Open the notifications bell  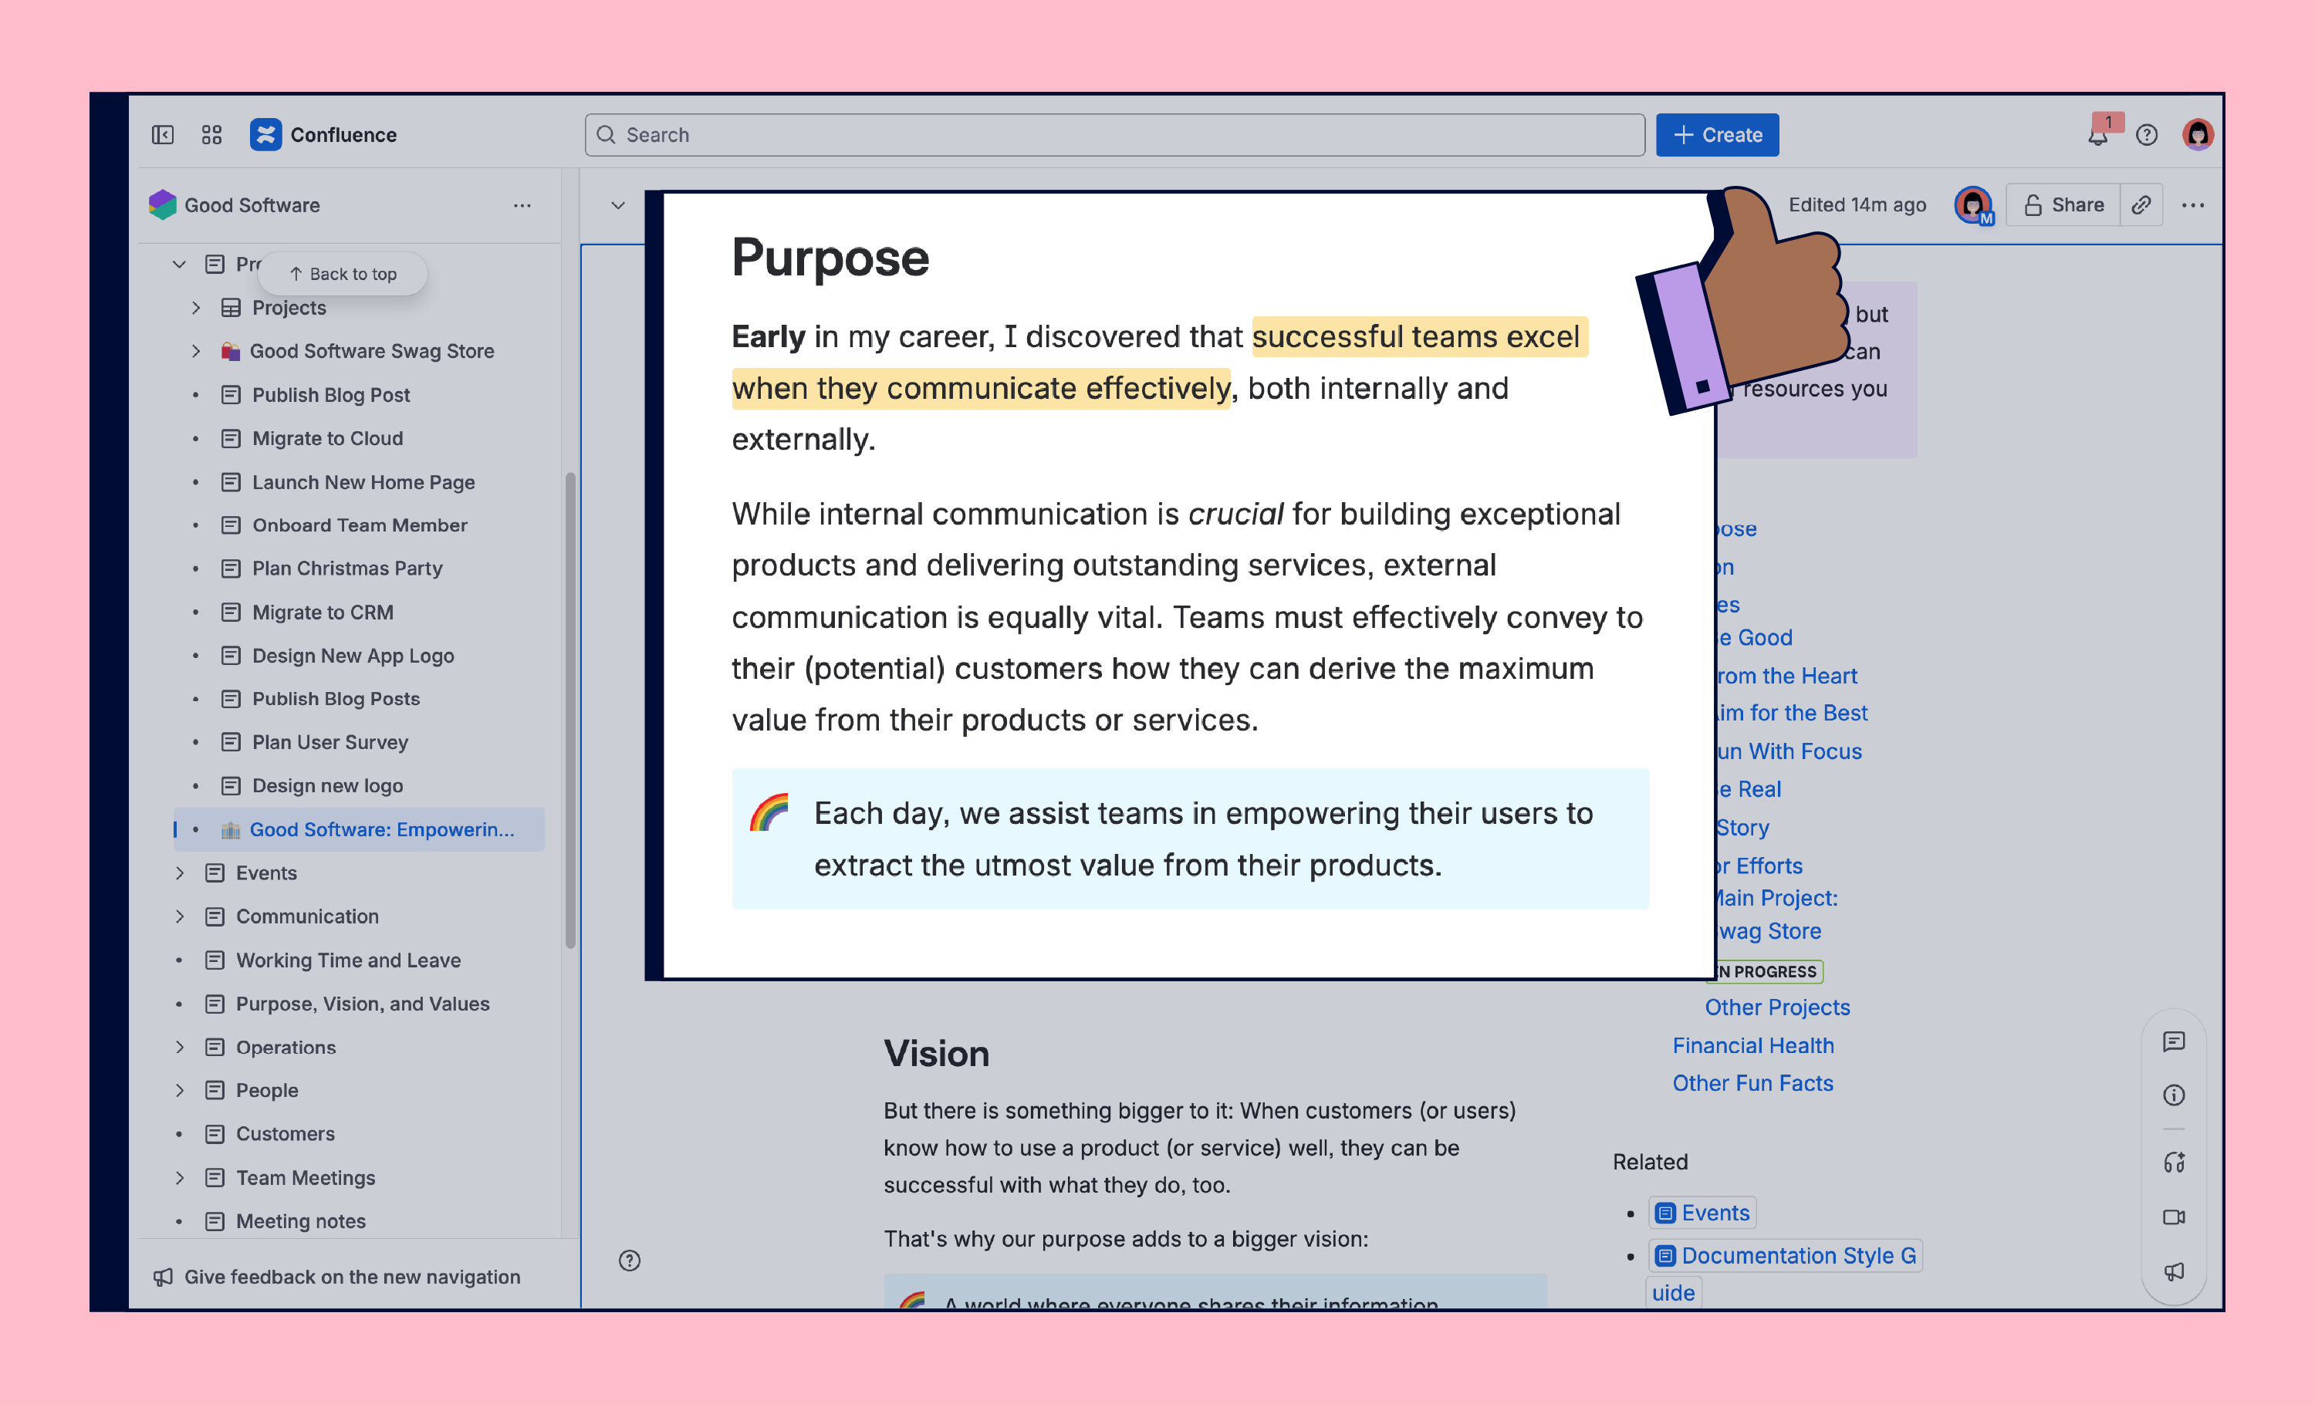[x=2098, y=137]
